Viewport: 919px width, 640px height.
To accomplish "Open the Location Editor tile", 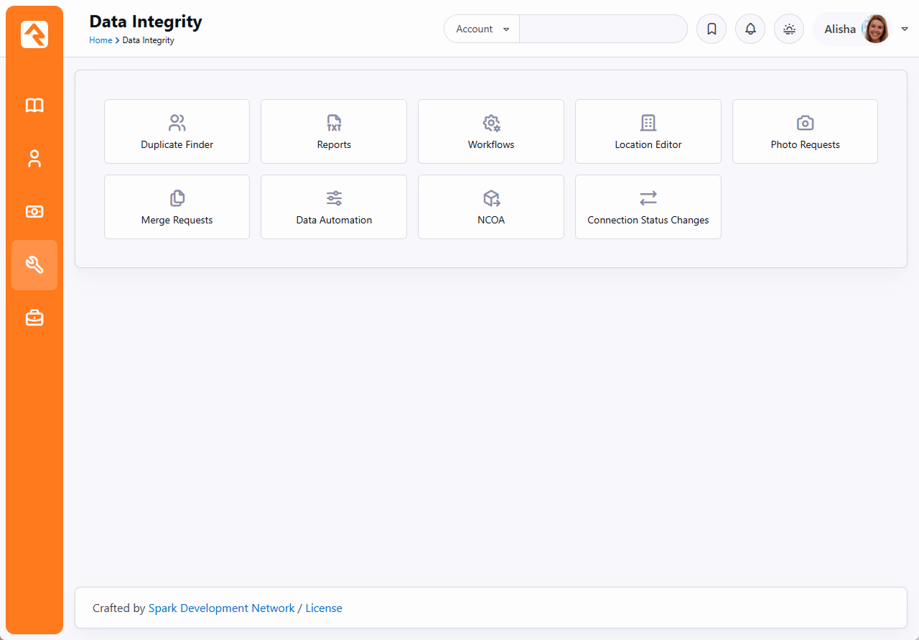I will pyautogui.click(x=648, y=131).
